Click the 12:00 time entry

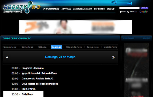pyautogui.click(x=15, y=84)
